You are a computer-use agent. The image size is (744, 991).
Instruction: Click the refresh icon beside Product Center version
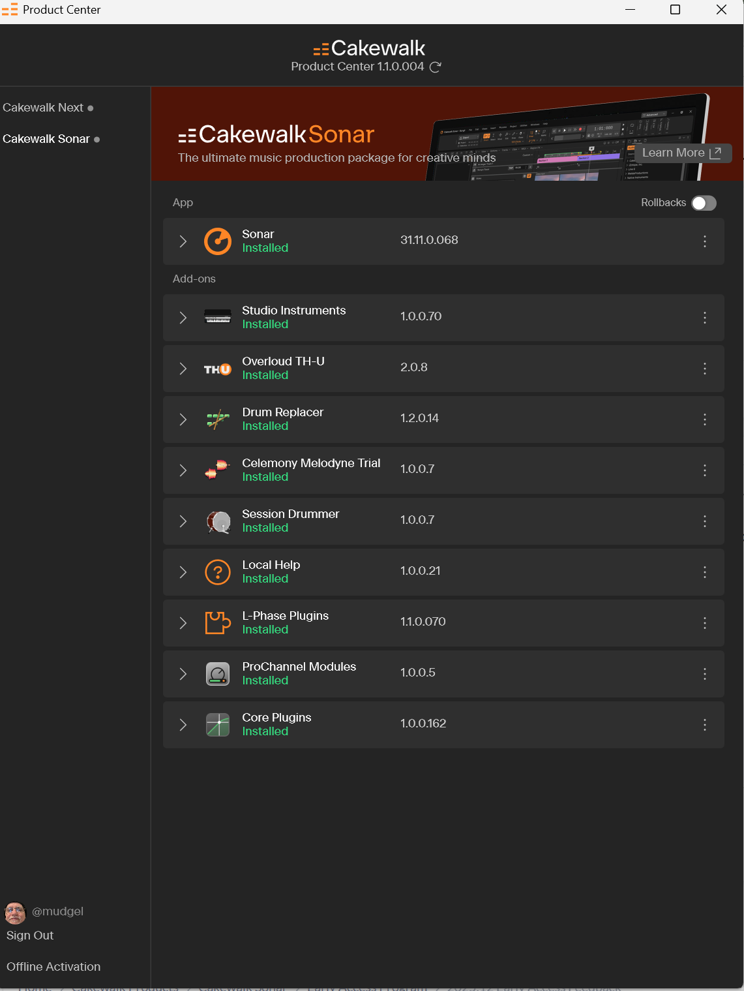tap(436, 67)
